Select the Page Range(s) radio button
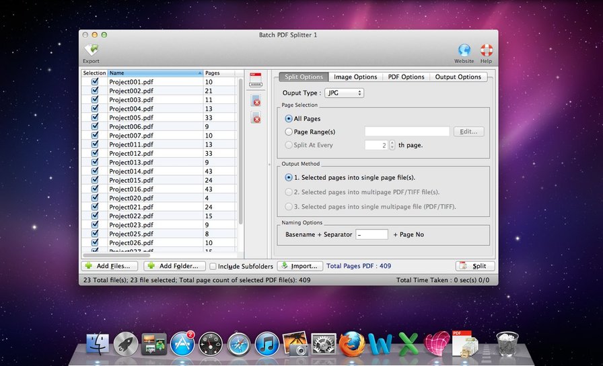 [x=289, y=132]
